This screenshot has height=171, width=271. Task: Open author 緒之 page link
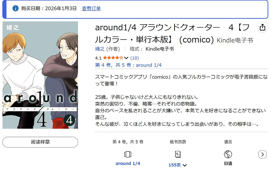(100, 49)
